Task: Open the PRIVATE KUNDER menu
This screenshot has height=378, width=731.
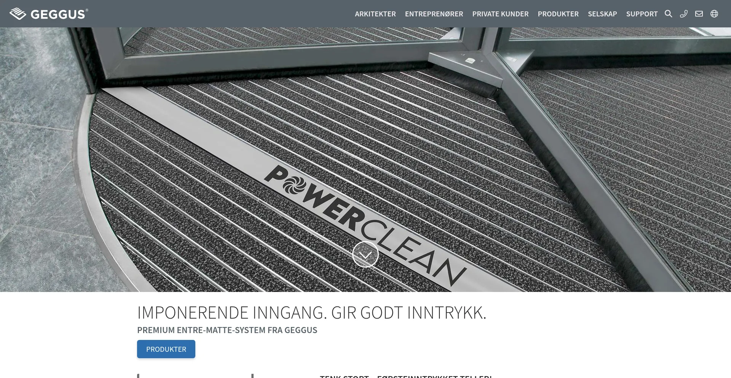Action: coord(500,14)
